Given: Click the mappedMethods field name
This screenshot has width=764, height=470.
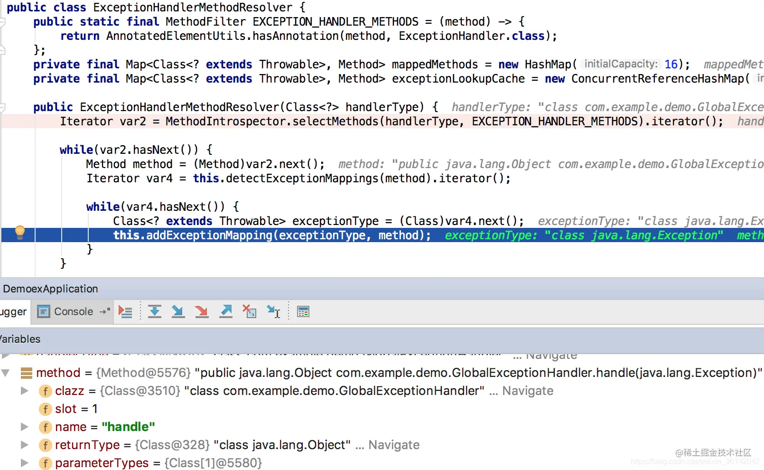Looking at the screenshot, I should [435, 65].
